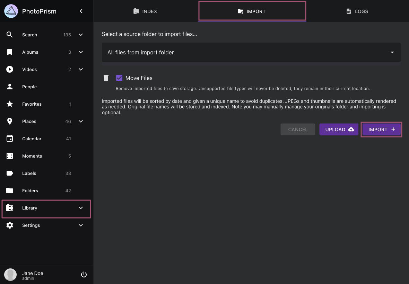
Task: Click the Places map pin icon
Action: click(9, 121)
